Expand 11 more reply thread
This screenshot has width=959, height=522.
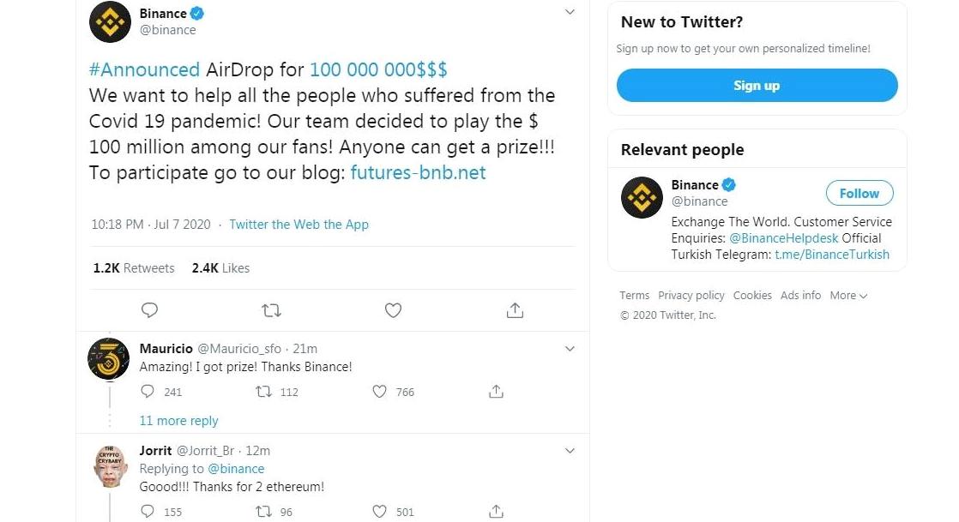click(x=178, y=421)
